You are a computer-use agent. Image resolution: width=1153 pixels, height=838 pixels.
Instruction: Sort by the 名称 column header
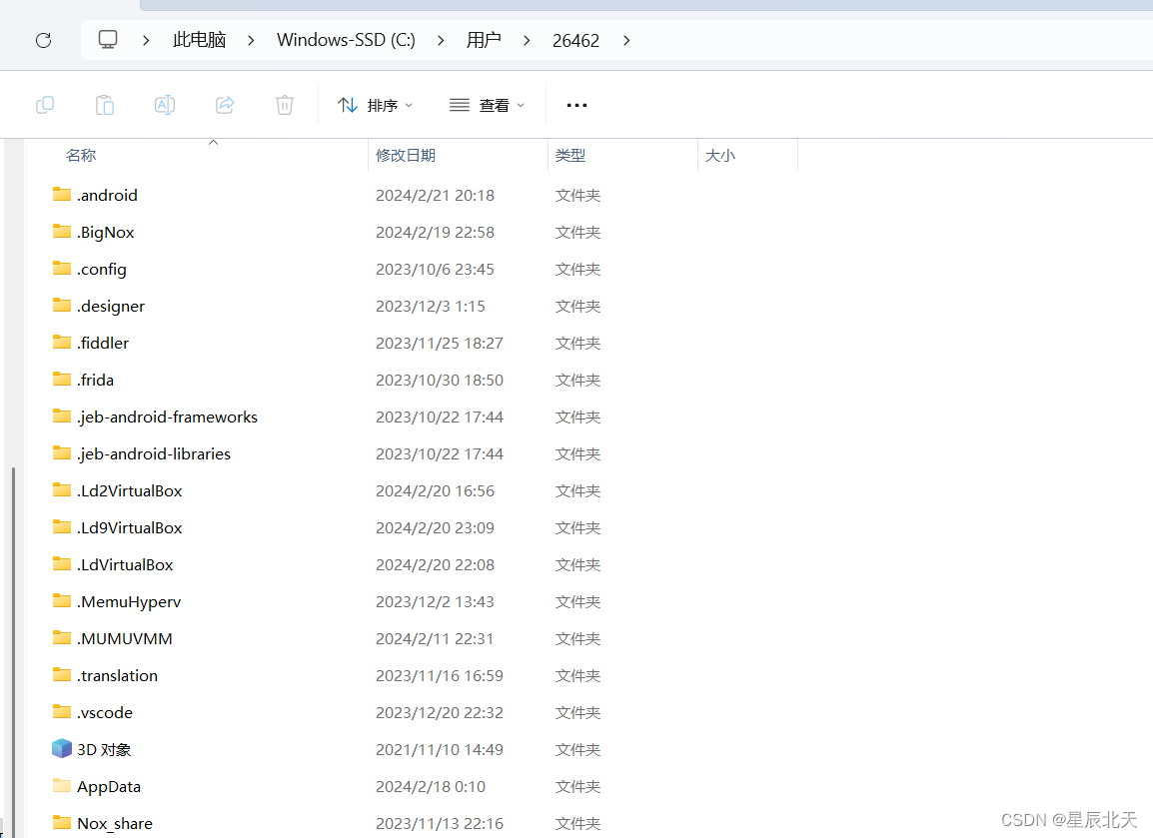[81, 155]
